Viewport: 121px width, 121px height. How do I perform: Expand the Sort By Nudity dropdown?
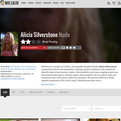tap(76, 109)
